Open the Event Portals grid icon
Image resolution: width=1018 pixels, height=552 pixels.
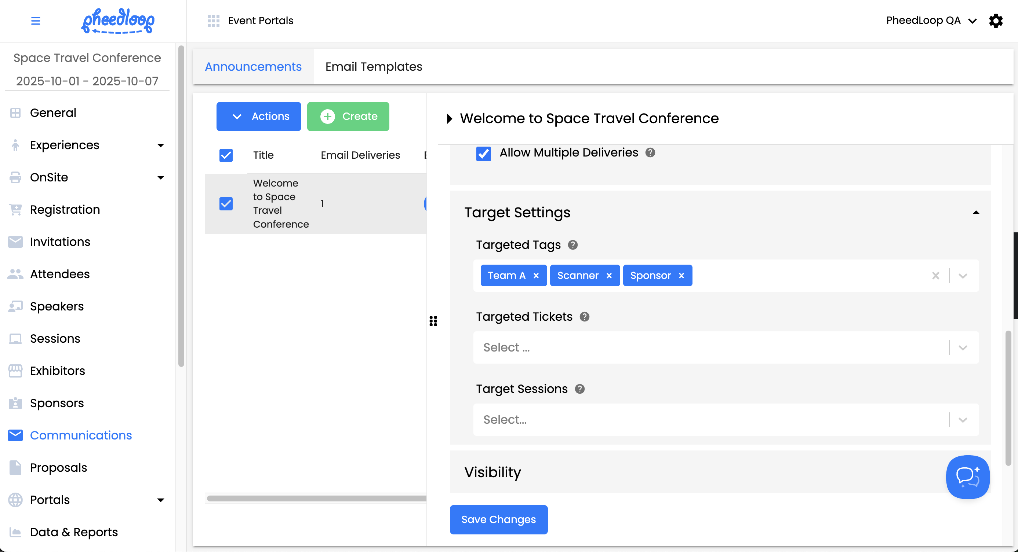point(214,21)
